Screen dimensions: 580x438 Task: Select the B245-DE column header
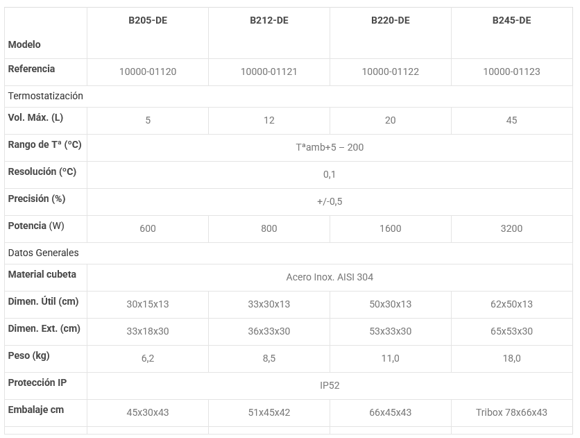(512, 20)
